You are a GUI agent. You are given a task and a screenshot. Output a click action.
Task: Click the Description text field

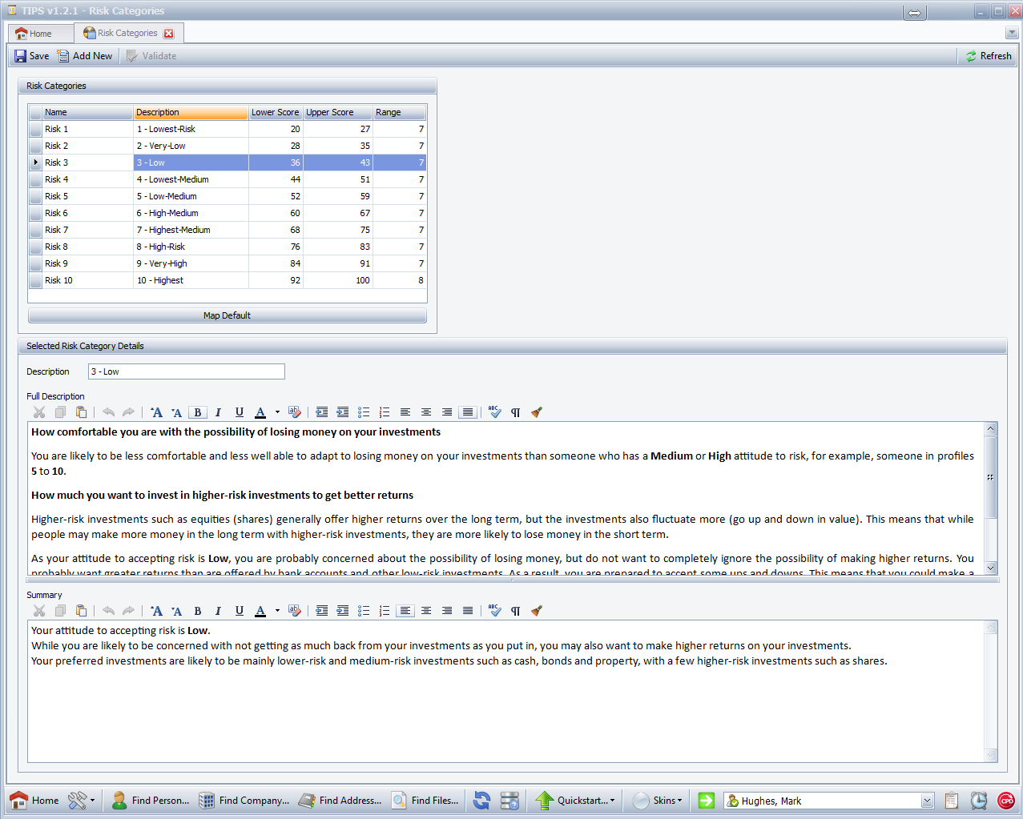tap(186, 371)
